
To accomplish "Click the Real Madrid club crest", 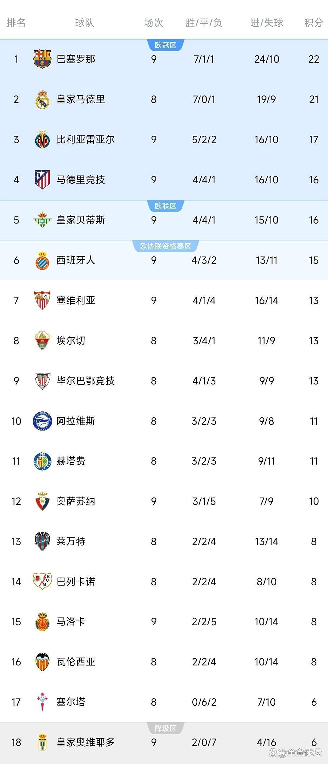I will pyautogui.click(x=42, y=99).
